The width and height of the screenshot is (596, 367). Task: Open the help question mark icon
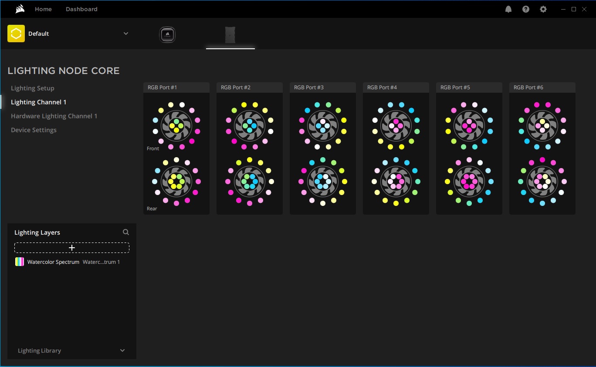click(526, 9)
